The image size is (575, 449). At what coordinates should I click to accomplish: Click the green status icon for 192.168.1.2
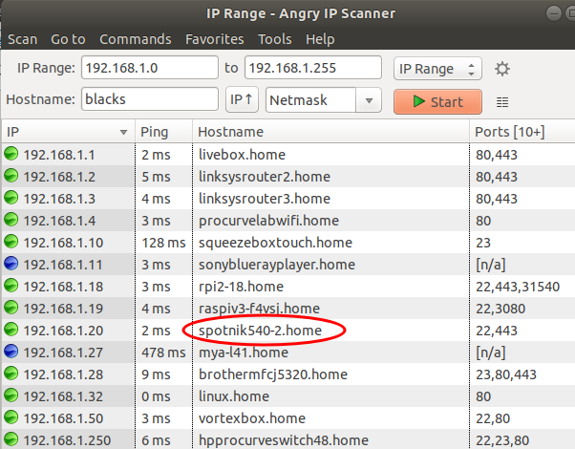tap(11, 176)
